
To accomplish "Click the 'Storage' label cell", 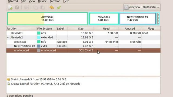I will 62,42.
